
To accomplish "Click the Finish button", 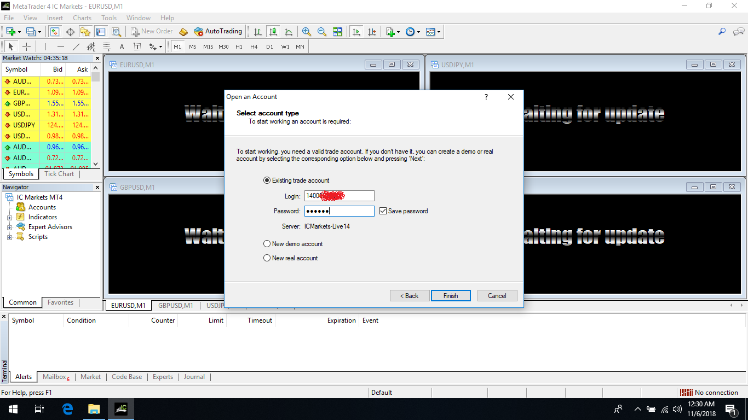I will click(451, 295).
